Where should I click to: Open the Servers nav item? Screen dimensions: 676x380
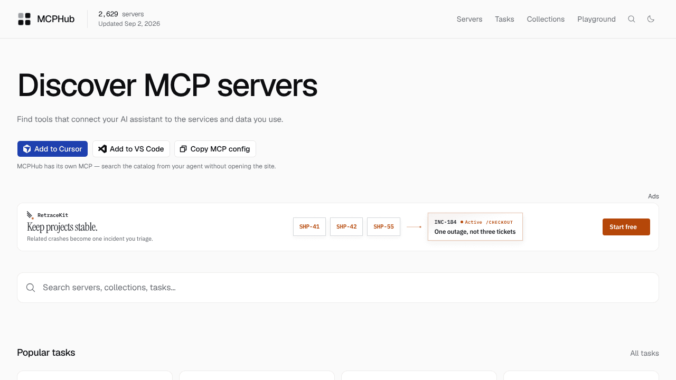point(470,19)
